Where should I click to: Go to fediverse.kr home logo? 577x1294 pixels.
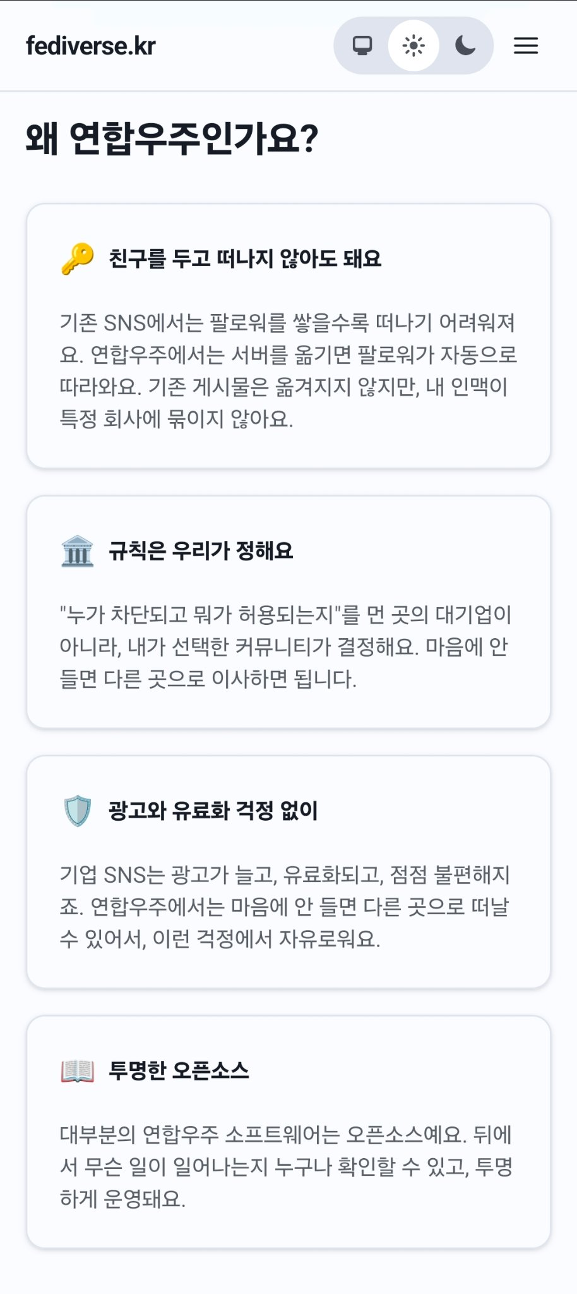pyautogui.click(x=91, y=45)
